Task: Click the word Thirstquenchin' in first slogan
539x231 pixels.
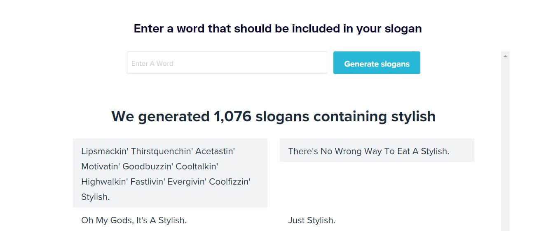Action: (x=162, y=151)
